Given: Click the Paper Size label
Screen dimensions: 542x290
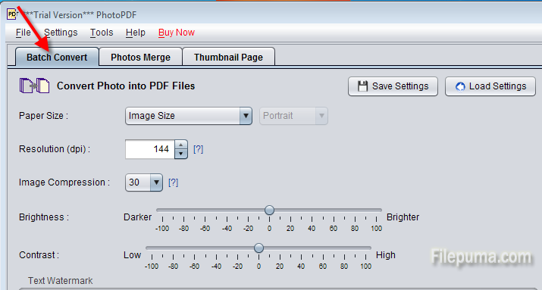Looking at the screenshot, I should pyautogui.click(x=43, y=116).
